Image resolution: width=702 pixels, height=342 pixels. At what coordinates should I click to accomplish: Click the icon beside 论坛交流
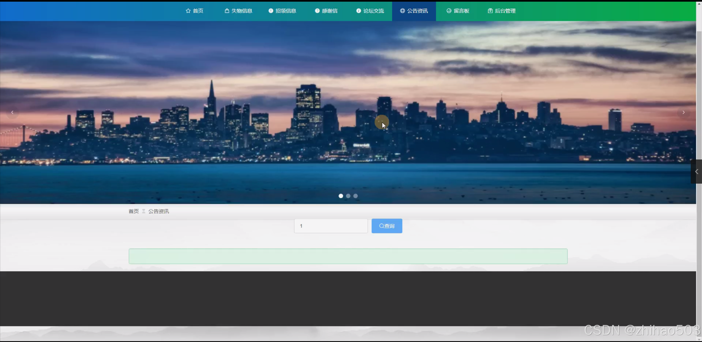tap(359, 11)
